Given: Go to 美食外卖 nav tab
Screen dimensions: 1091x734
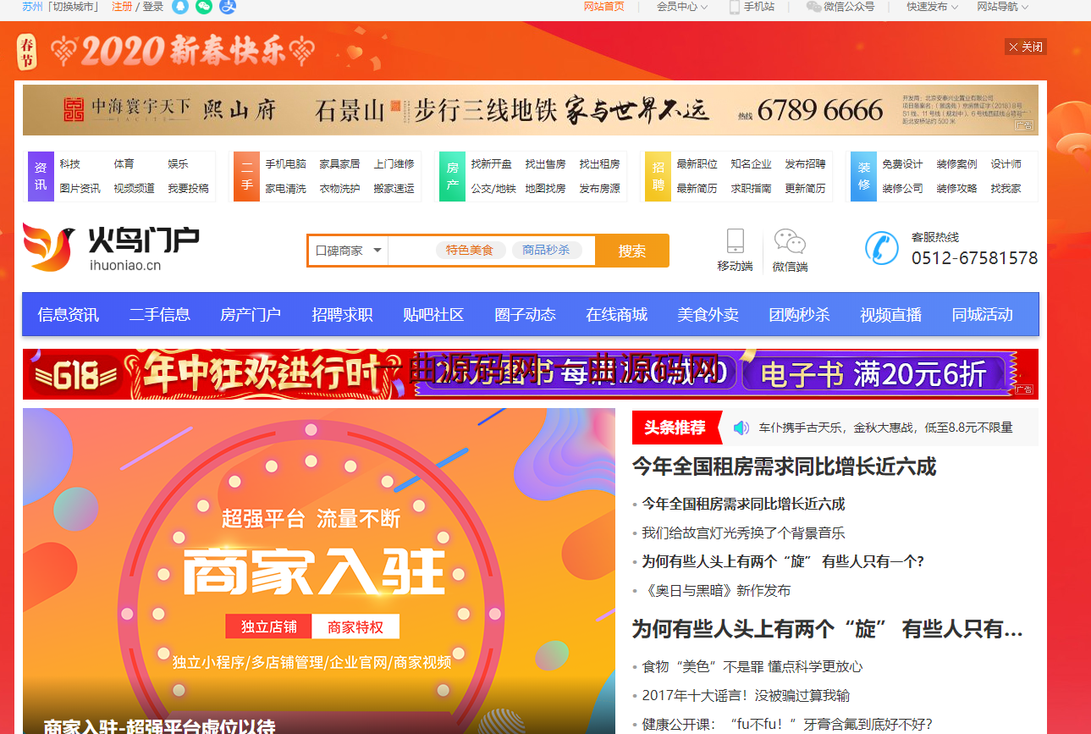Looking at the screenshot, I should [x=708, y=315].
